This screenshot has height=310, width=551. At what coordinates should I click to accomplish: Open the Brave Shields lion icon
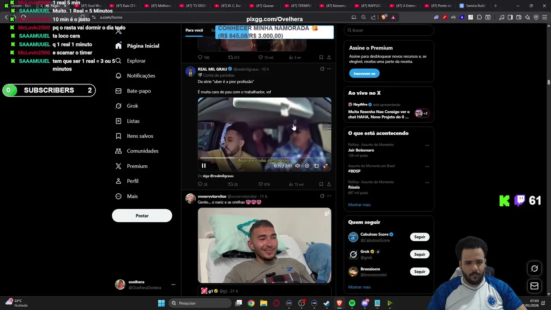(384, 17)
